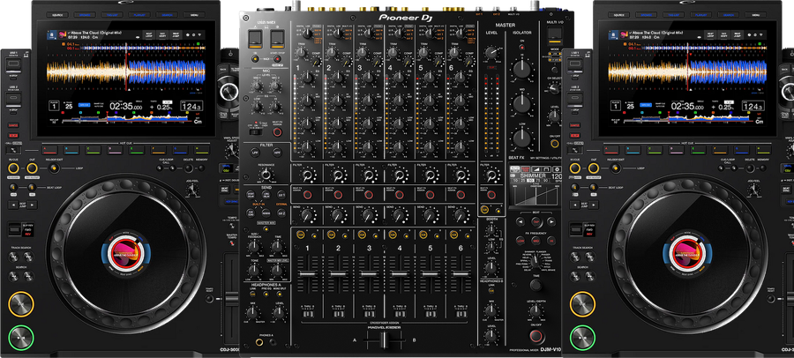This screenshot has width=794, height=358.
Task: Hit the yellow CUE button on left deck
Action: pyautogui.click(x=21, y=304)
